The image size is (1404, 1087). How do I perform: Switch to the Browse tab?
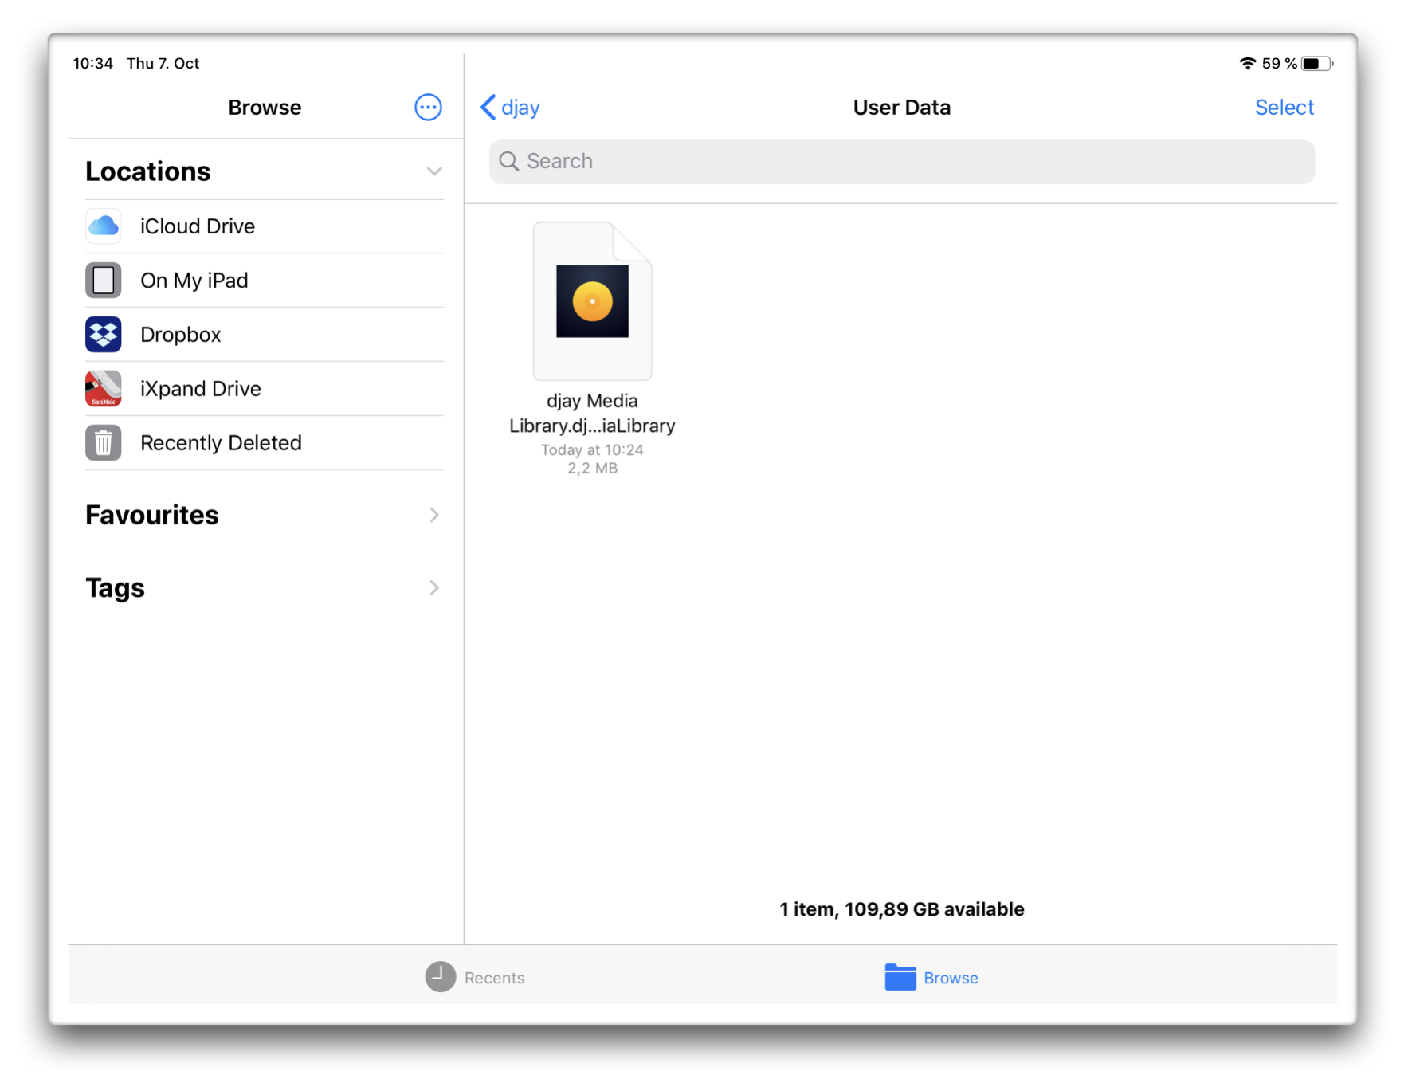point(931,978)
